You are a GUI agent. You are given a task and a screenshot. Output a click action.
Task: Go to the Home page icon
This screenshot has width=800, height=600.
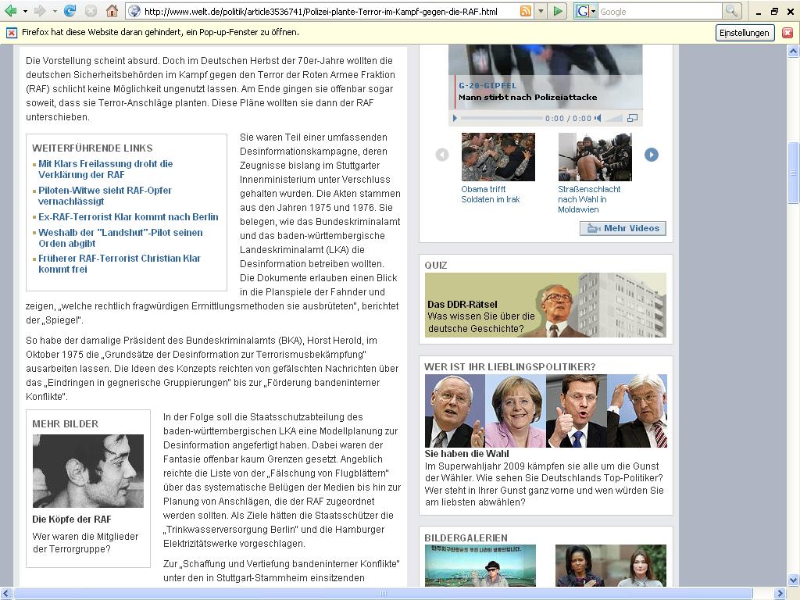[112, 11]
